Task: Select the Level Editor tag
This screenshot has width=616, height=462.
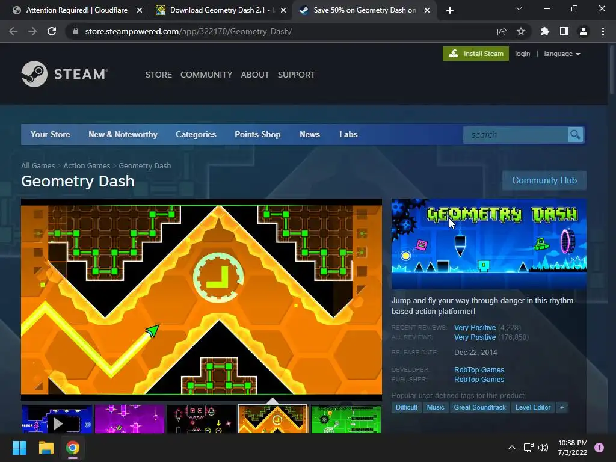Action: point(533,407)
